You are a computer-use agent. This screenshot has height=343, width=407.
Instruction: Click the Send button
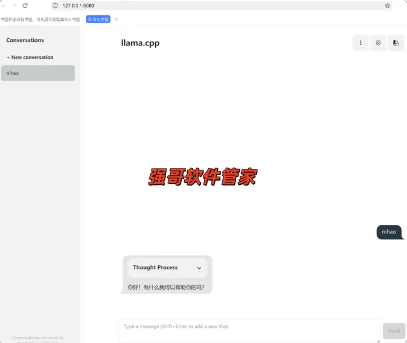pos(394,331)
